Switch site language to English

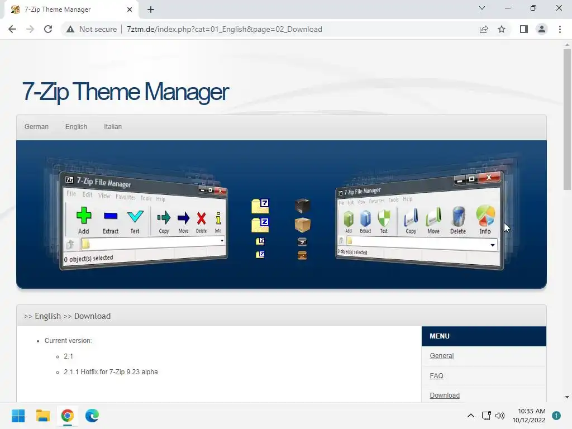click(x=76, y=127)
